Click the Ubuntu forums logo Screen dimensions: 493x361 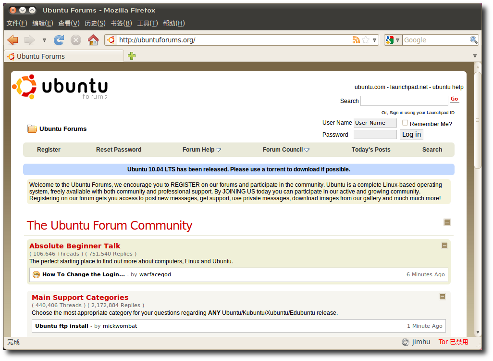(x=60, y=87)
